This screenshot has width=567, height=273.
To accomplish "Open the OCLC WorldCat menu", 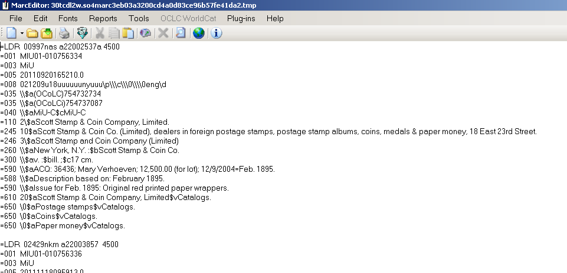I will tap(188, 18).
